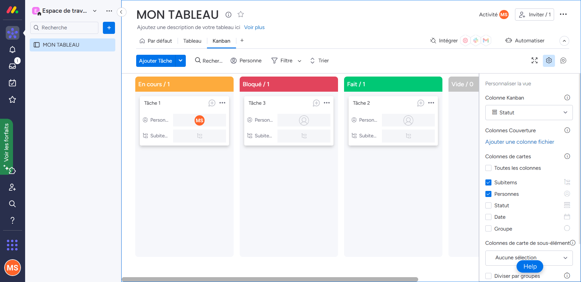The height and width of the screenshot is (282, 581).
Task: Switch to the Tableau view tab
Action: pyautogui.click(x=192, y=41)
